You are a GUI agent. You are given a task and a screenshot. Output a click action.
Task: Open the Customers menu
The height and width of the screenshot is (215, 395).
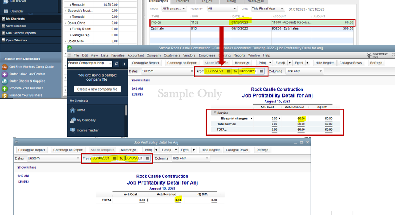[x=172, y=55]
